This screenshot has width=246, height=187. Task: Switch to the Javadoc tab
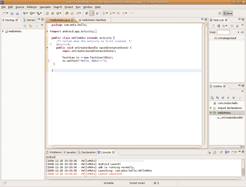click(x=70, y=152)
